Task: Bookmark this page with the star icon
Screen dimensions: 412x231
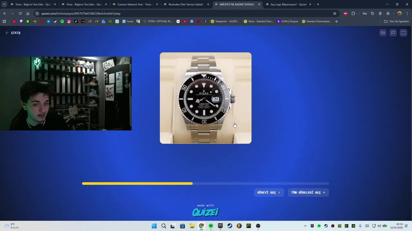Action: click(x=335, y=13)
